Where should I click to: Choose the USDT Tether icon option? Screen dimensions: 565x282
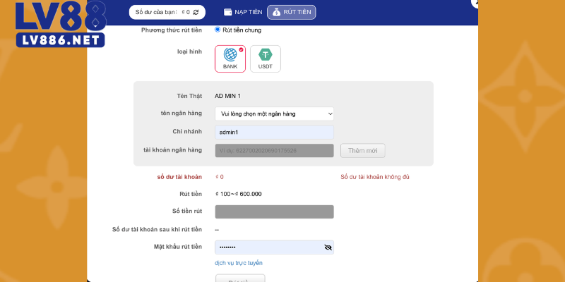(x=265, y=55)
